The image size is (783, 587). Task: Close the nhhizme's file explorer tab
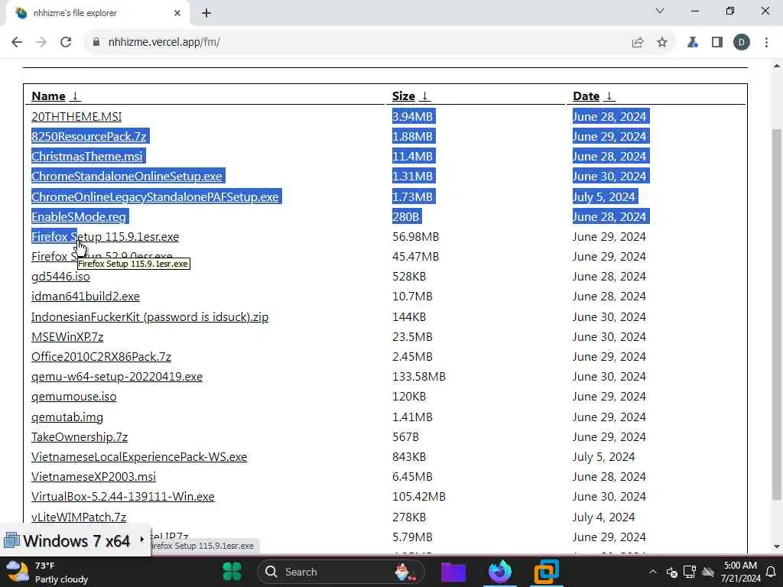coord(177,13)
